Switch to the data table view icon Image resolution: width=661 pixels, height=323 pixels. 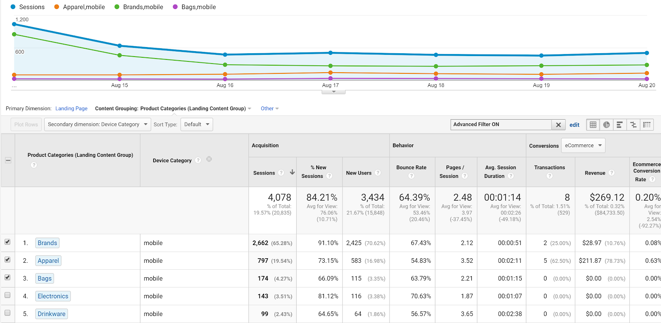(x=593, y=125)
